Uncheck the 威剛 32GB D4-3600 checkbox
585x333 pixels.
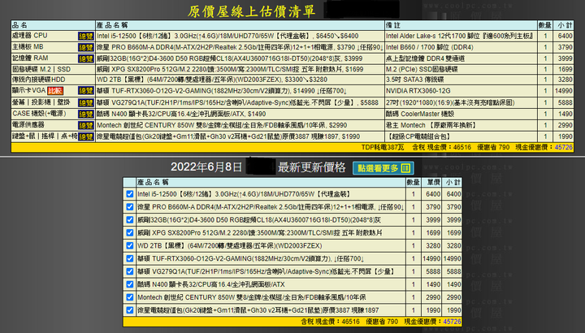click(x=129, y=219)
